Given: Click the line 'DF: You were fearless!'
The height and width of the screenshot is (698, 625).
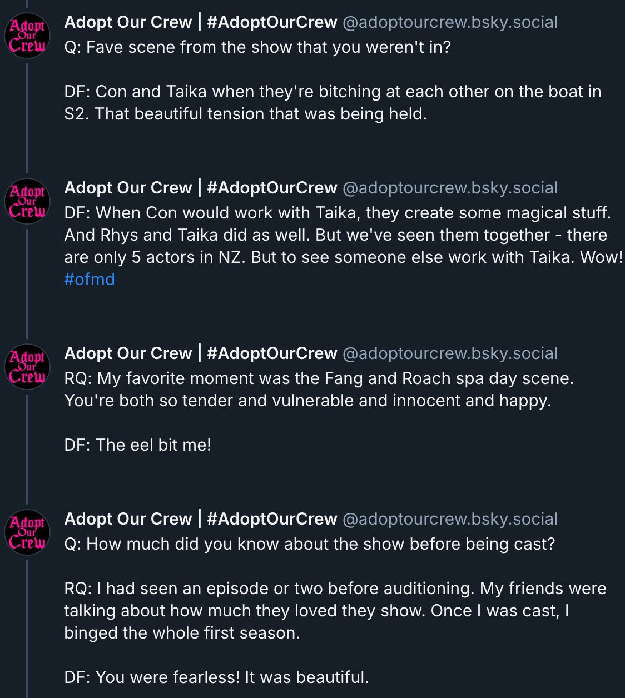Looking at the screenshot, I should coord(216,677).
